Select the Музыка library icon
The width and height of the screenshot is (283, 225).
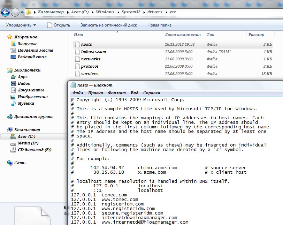point(13,103)
